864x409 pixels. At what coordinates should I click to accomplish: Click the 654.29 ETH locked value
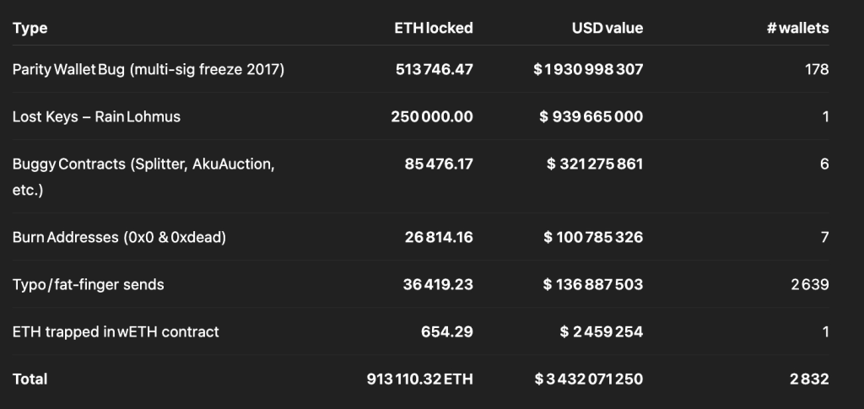tap(447, 331)
